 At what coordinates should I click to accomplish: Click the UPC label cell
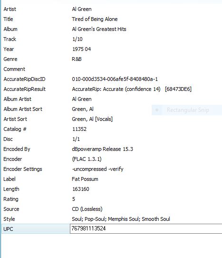(36, 229)
